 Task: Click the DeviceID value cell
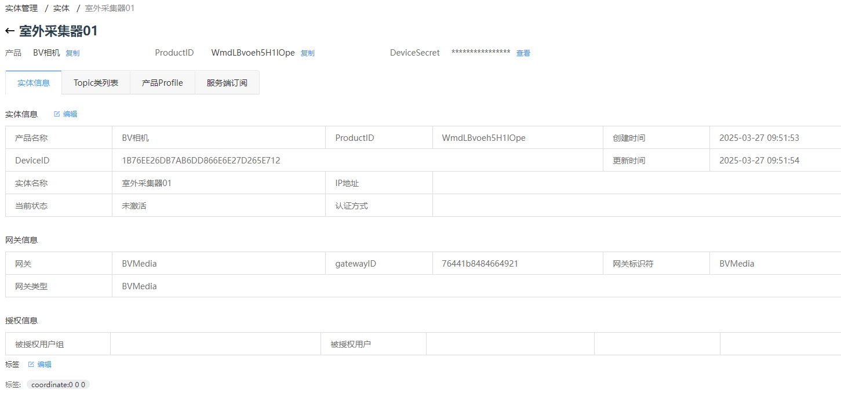coord(357,161)
